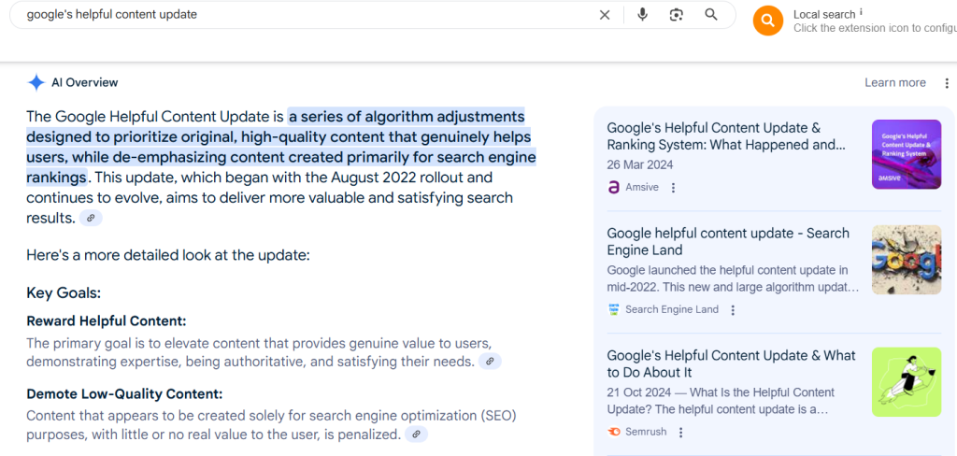Click the green Semrush article thumbnail
The width and height of the screenshot is (957, 456).
[907, 382]
